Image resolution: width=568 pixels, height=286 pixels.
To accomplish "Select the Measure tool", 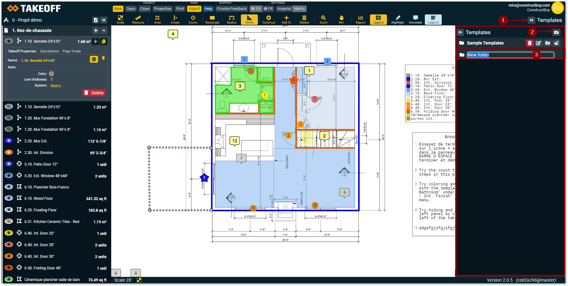I will (x=138, y=19).
